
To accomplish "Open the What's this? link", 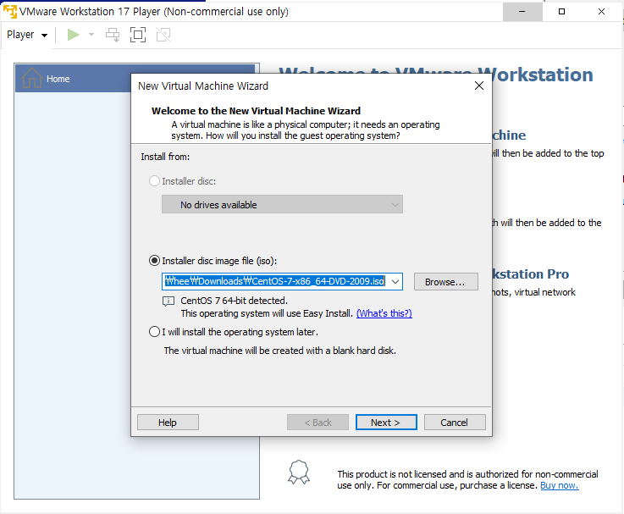I will (384, 313).
